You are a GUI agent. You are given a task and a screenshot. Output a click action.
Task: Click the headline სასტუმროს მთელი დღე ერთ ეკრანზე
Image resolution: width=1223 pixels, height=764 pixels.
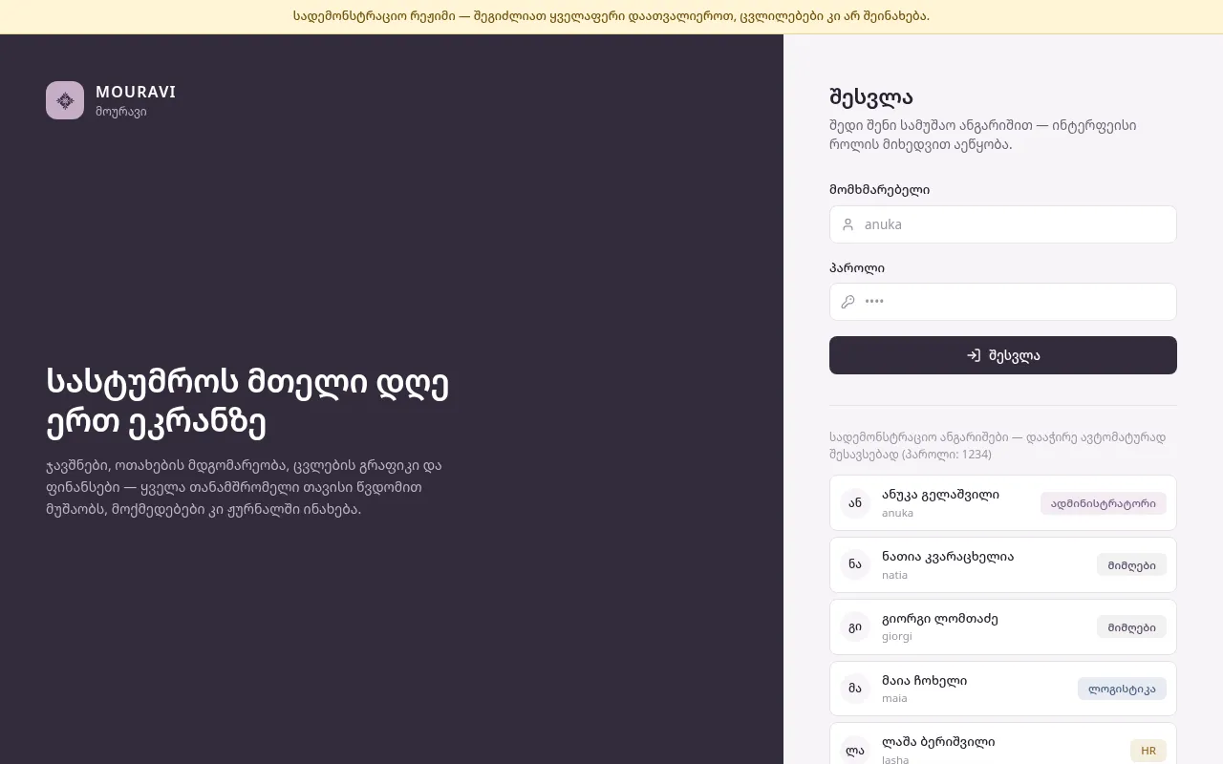[247, 402]
